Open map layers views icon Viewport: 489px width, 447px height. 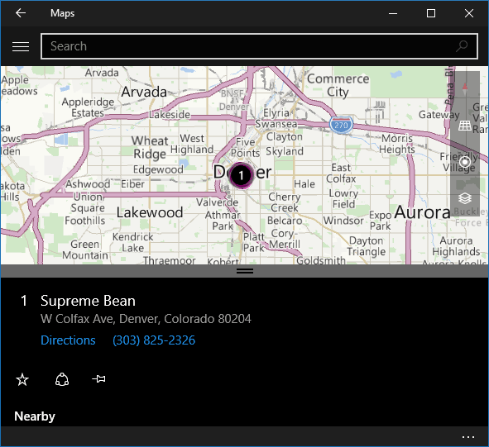tap(465, 198)
